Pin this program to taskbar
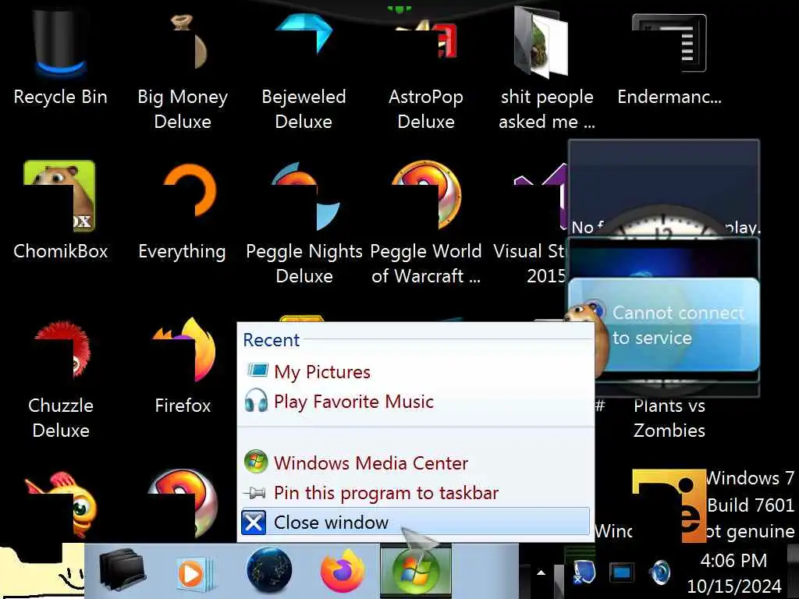 (415, 493)
